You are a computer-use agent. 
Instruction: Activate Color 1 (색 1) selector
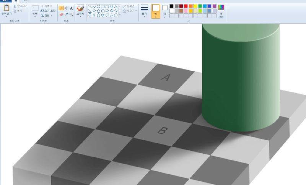156,11
